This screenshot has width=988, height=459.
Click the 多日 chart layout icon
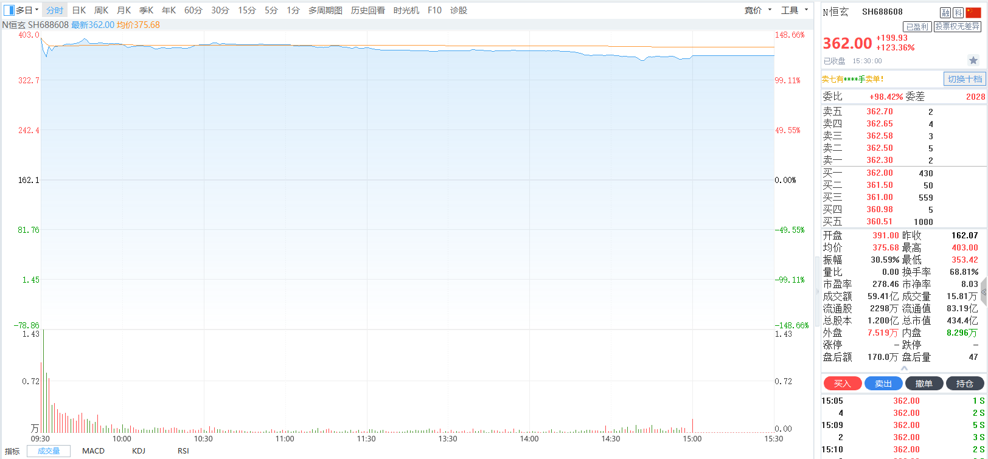click(9, 10)
